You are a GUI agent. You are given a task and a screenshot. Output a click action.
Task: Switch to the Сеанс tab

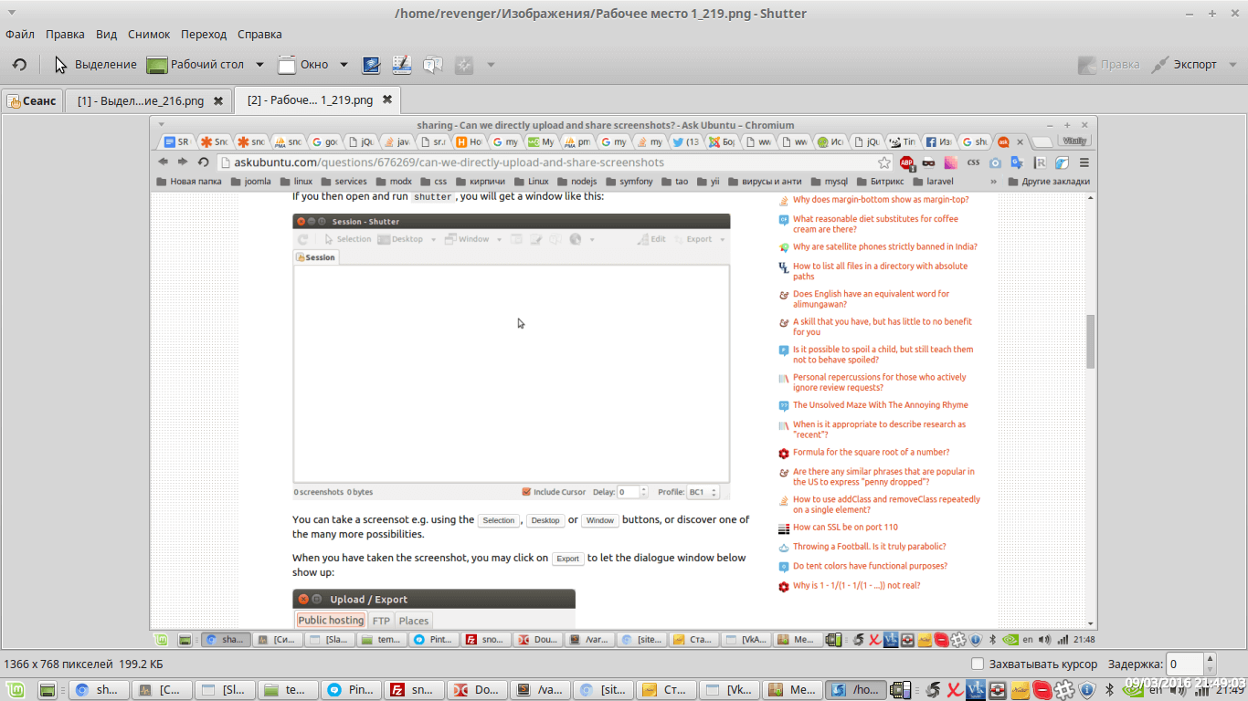tap(32, 100)
